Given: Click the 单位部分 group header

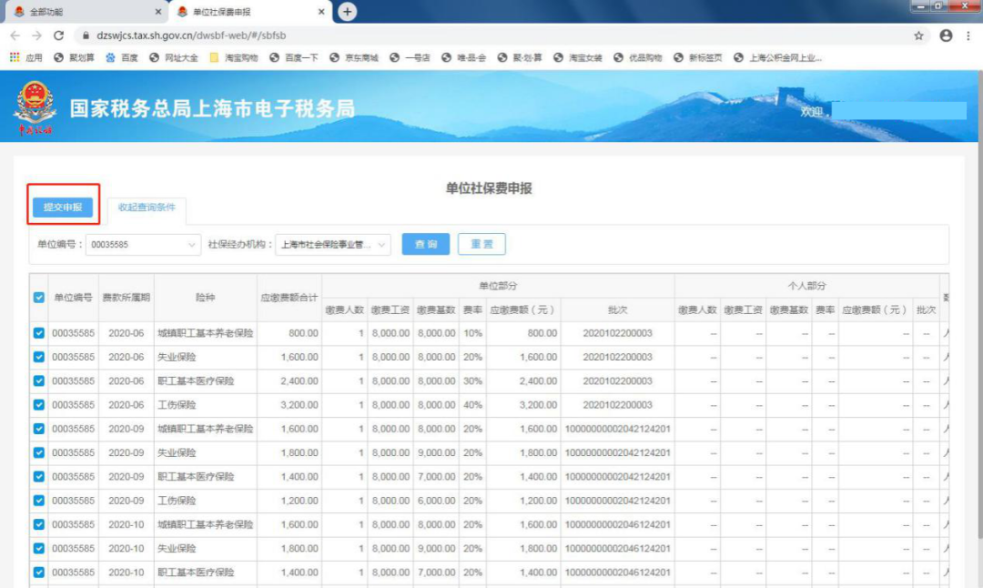Looking at the screenshot, I should [x=498, y=286].
